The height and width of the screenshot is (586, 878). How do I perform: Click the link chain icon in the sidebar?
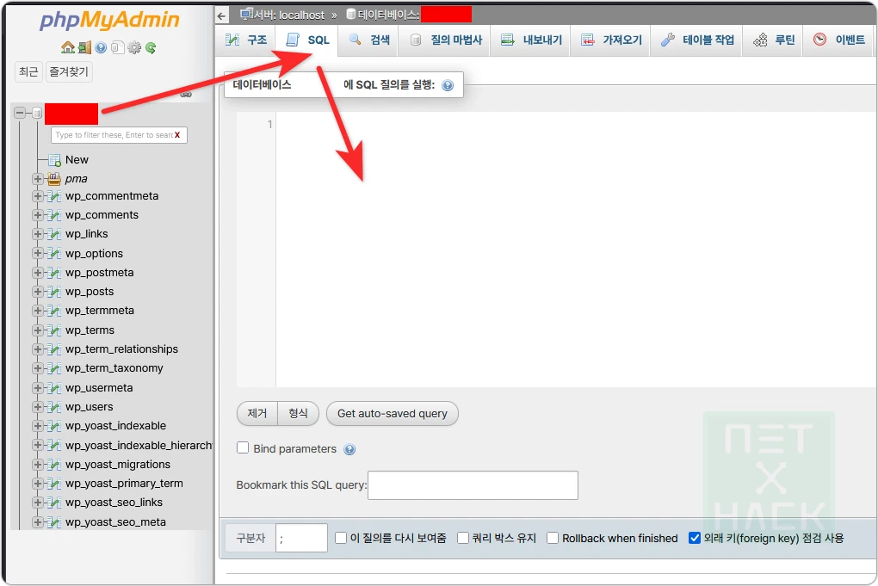pos(185,96)
